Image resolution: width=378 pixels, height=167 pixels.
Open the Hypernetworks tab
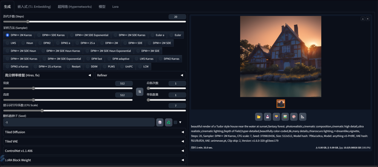pos(75,7)
